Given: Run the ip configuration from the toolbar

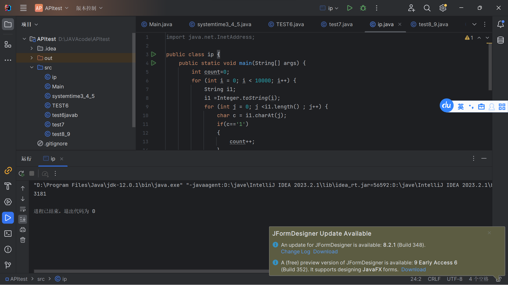Looking at the screenshot, I should (x=350, y=8).
